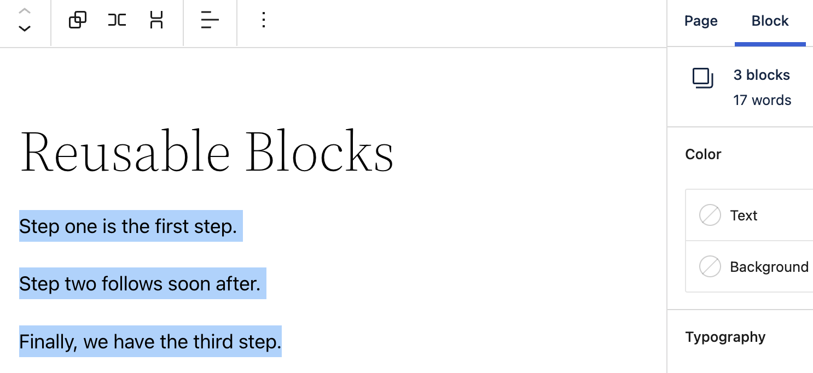Click the multi-block selection icon in sidebar
This screenshot has height=373, width=813.
[703, 78]
